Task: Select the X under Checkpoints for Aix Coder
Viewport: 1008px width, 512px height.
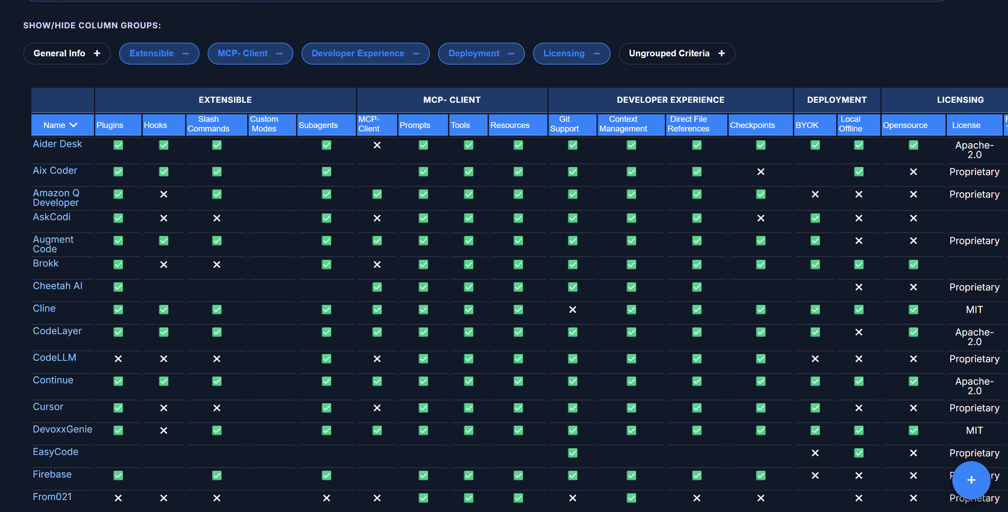Action: click(761, 171)
